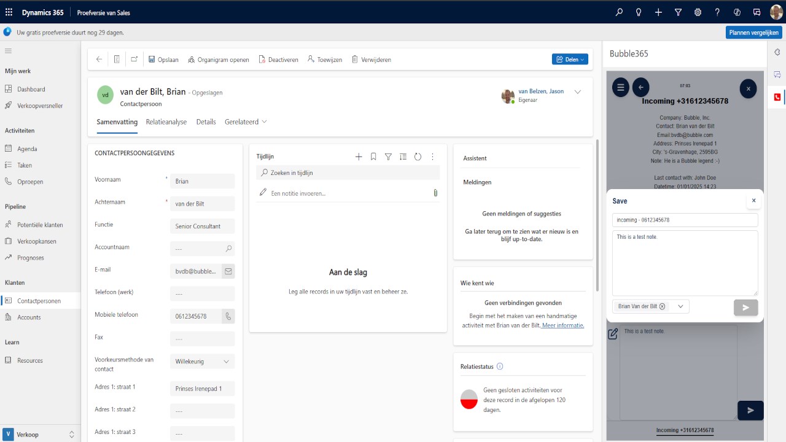Click the Zoeken in tijdlijn search box
This screenshot has width=786, height=442.
(348, 173)
